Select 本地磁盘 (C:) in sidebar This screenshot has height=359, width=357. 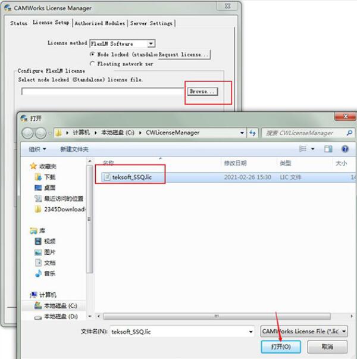click(x=55, y=305)
